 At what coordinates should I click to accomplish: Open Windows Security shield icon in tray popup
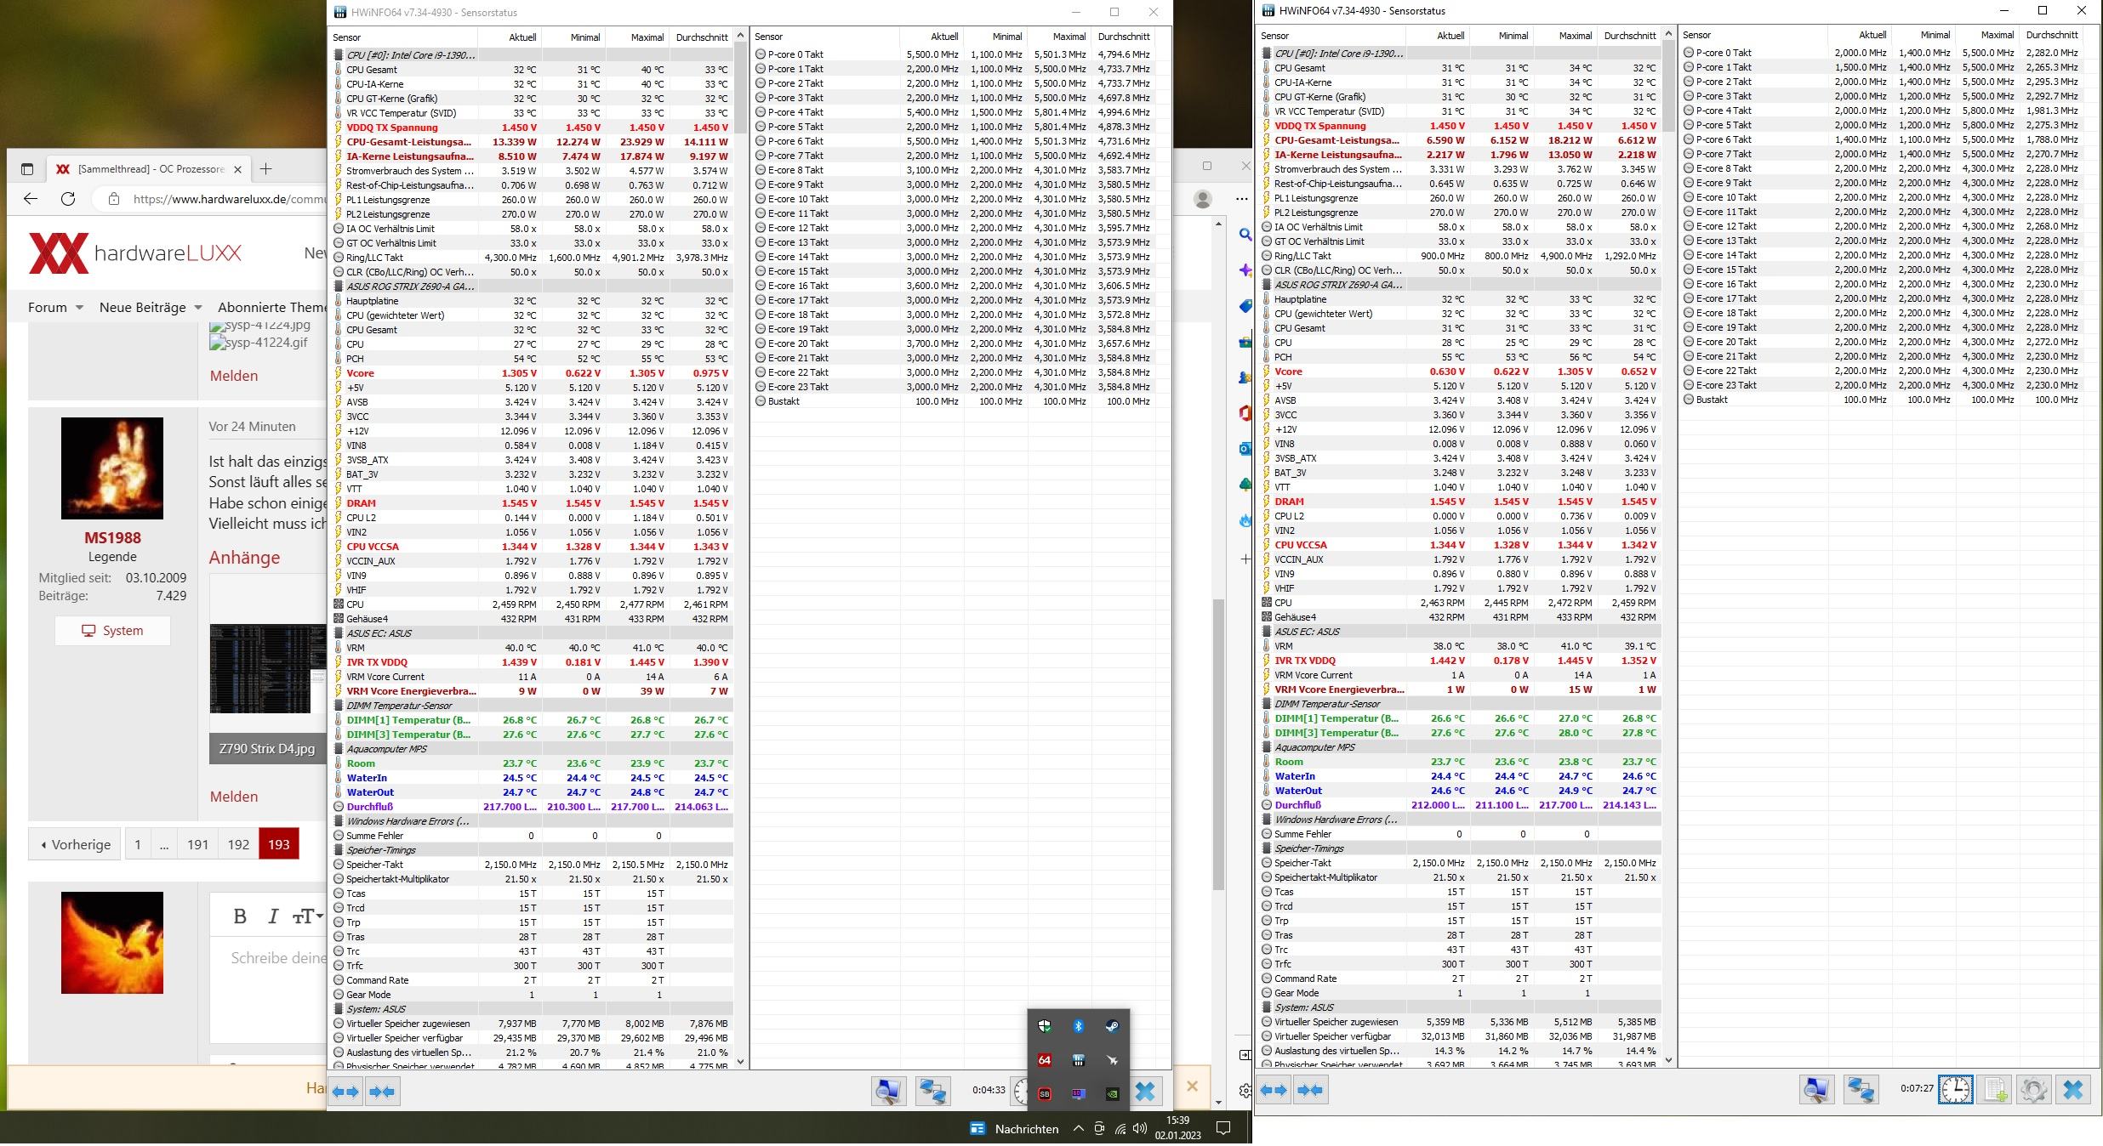pos(1045,1026)
